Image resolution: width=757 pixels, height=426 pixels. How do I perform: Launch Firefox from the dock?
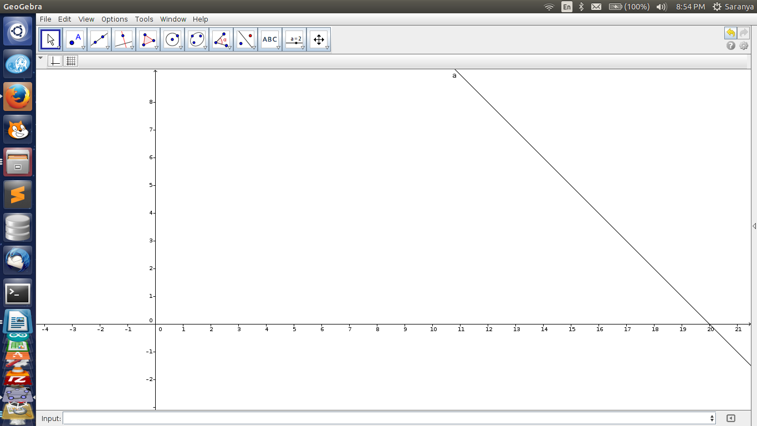[18, 97]
